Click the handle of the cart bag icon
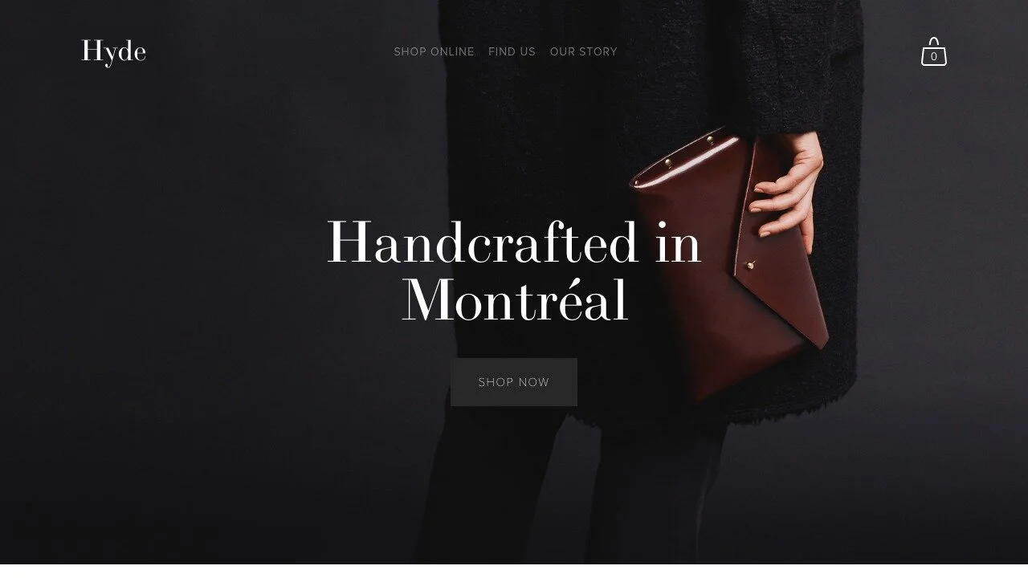The height and width of the screenshot is (578, 1028). click(933, 42)
